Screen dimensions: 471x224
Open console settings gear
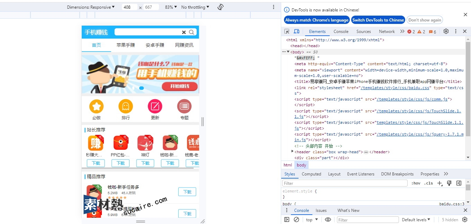pyautogui.click(x=465, y=219)
